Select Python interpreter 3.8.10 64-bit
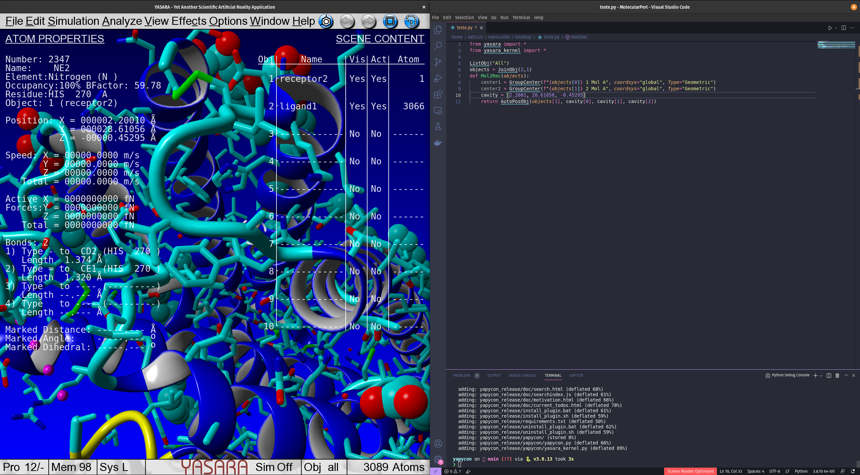Screen dimensions: 860x475 [x=823, y=471]
